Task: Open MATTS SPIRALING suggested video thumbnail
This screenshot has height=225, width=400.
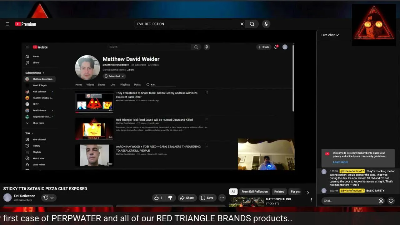Action: (247, 202)
